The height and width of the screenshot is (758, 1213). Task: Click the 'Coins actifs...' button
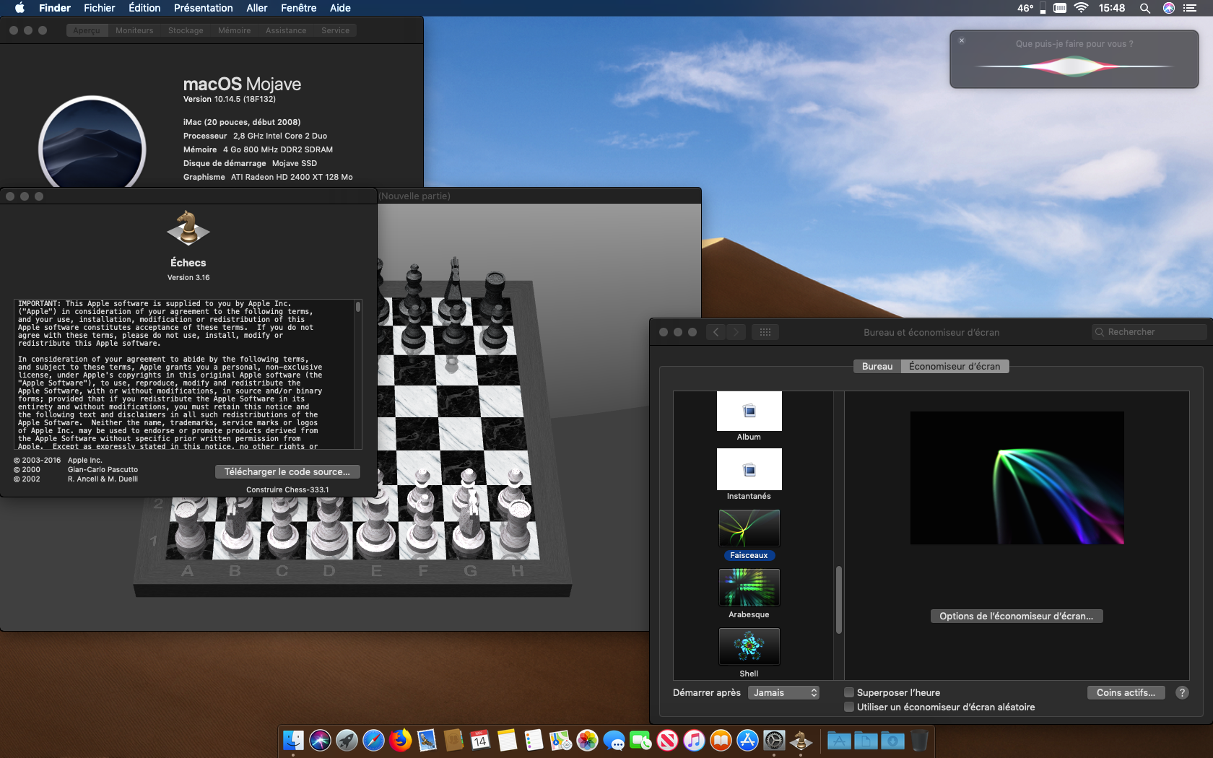(1126, 692)
